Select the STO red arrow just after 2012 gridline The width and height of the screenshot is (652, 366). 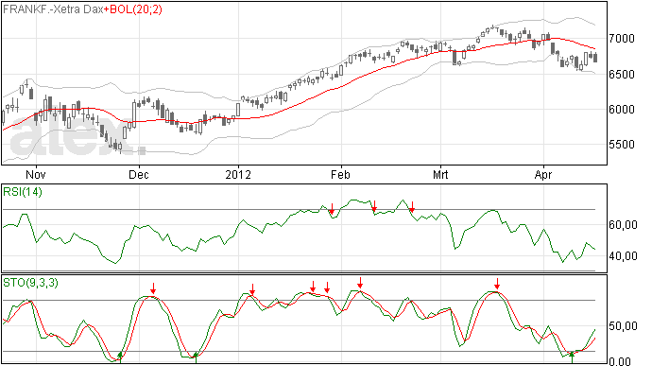(252, 289)
